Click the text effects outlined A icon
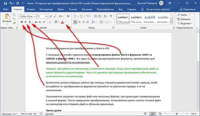Viewport: 200px width, 116px height. click(x=50, y=22)
